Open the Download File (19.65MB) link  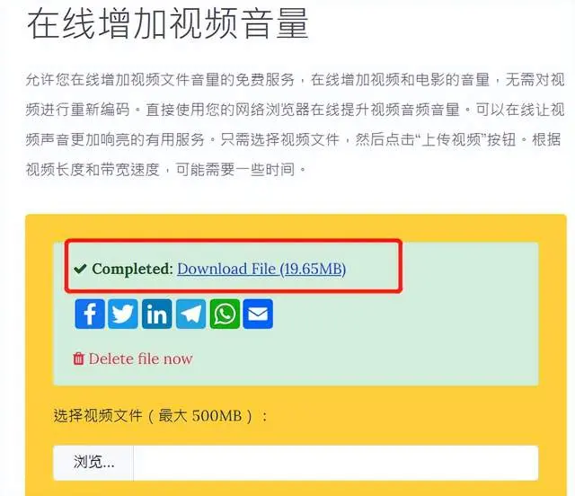[x=261, y=269]
